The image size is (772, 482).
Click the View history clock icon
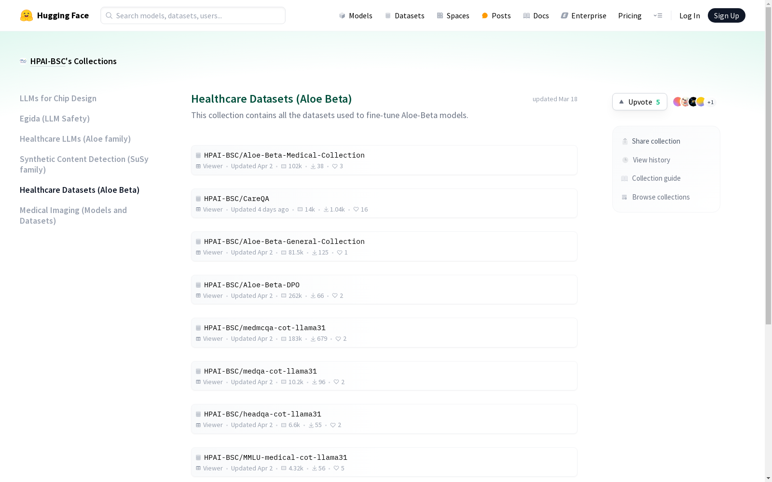[625, 160]
